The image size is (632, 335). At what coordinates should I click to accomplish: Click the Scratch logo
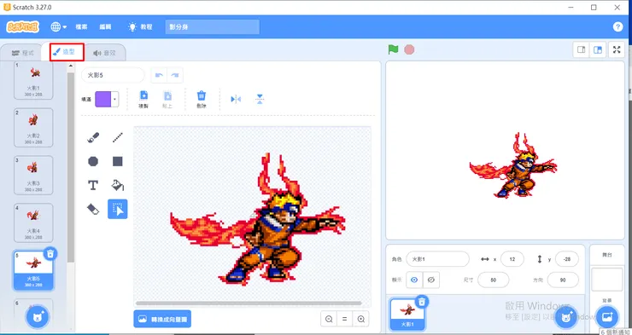click(x=22, y=27)
